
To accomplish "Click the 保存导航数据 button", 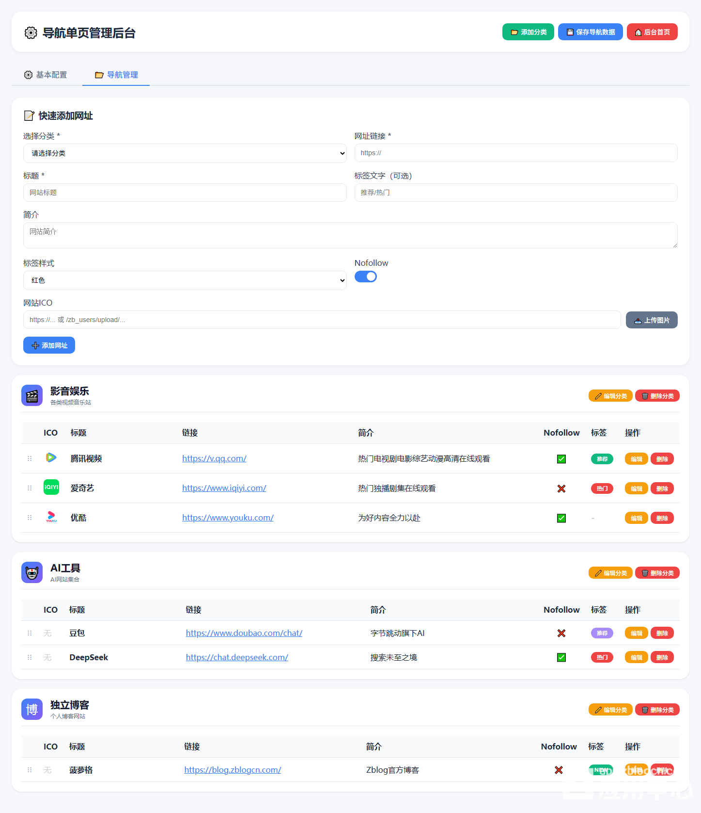I will click(x=590, y=32).
